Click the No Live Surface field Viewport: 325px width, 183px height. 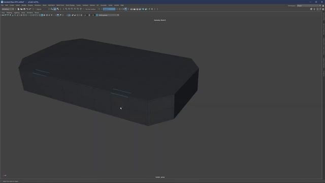[90, 9]
